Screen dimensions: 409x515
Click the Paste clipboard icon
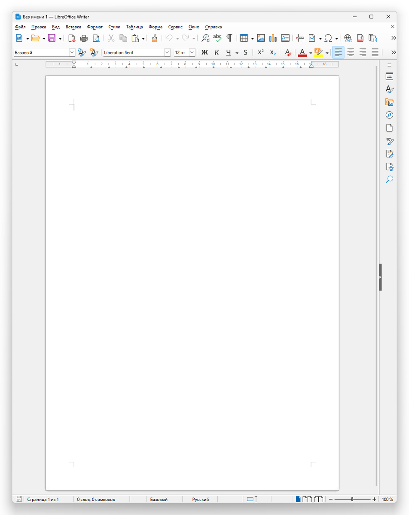[x=135, y=38]
